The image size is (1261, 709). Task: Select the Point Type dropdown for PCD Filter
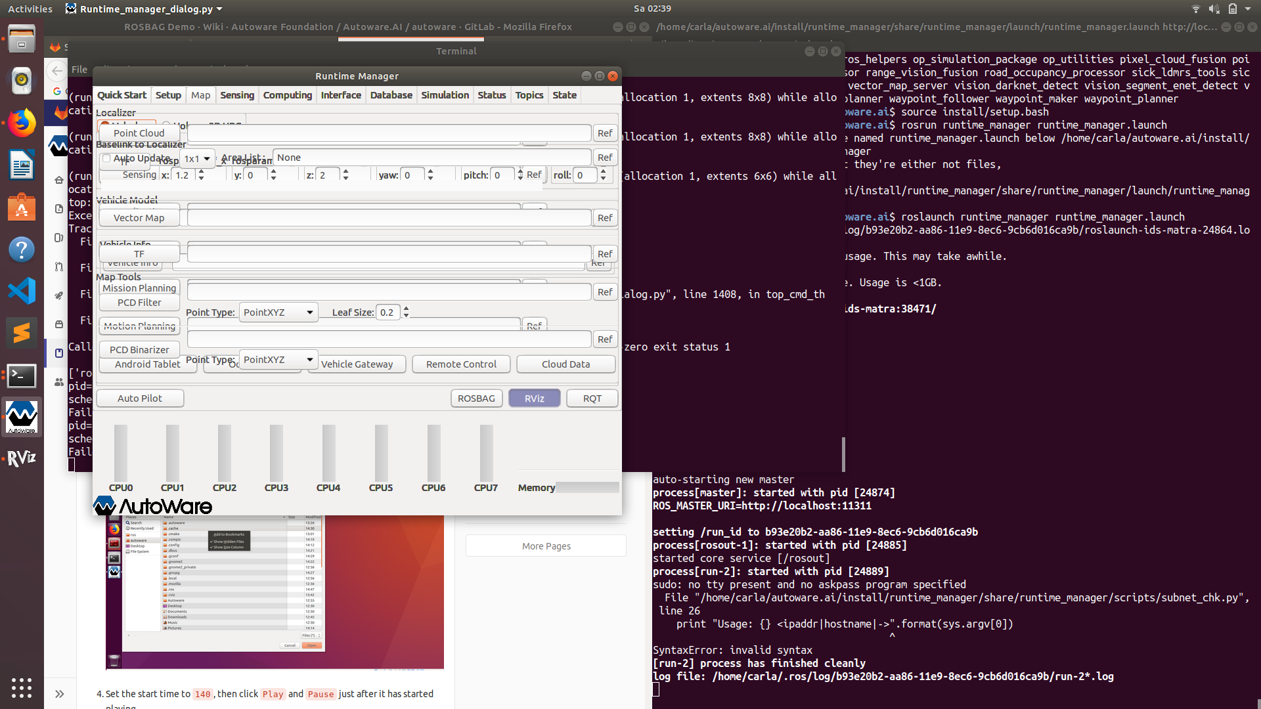pos(277,312)
